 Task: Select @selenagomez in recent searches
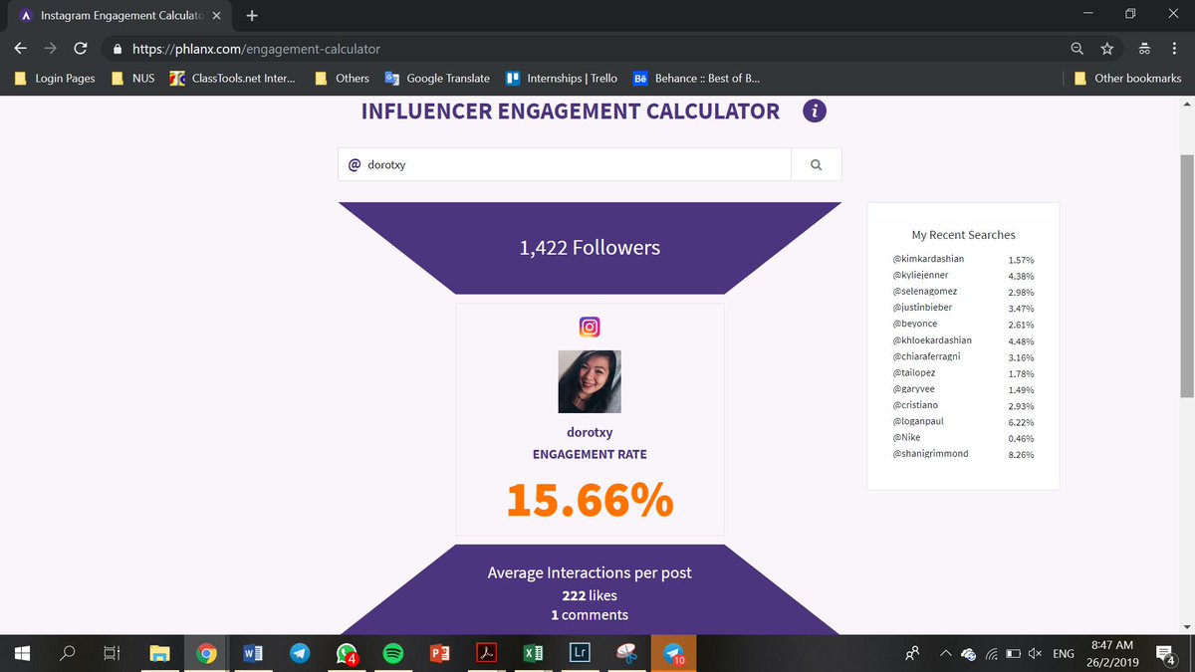927,291
